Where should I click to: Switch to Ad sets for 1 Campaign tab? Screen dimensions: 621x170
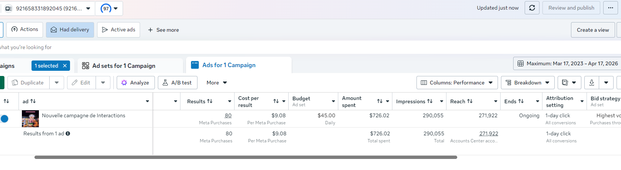coord(124,66)
